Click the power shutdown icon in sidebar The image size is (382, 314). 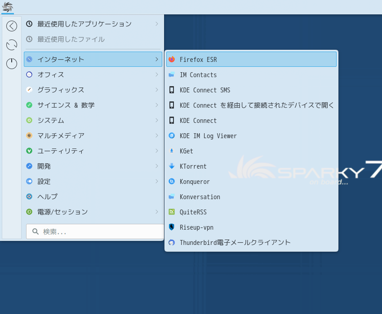tap(12, 64)
